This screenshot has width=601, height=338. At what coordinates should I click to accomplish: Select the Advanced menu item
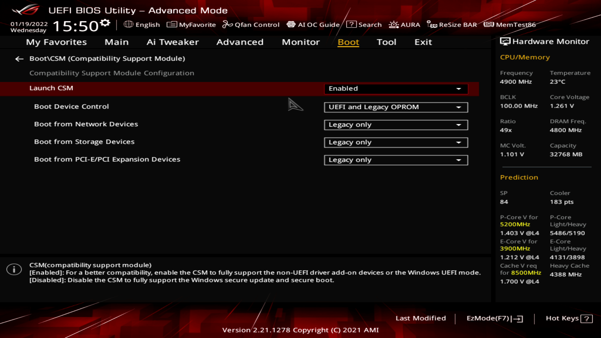tap(240, 41)
